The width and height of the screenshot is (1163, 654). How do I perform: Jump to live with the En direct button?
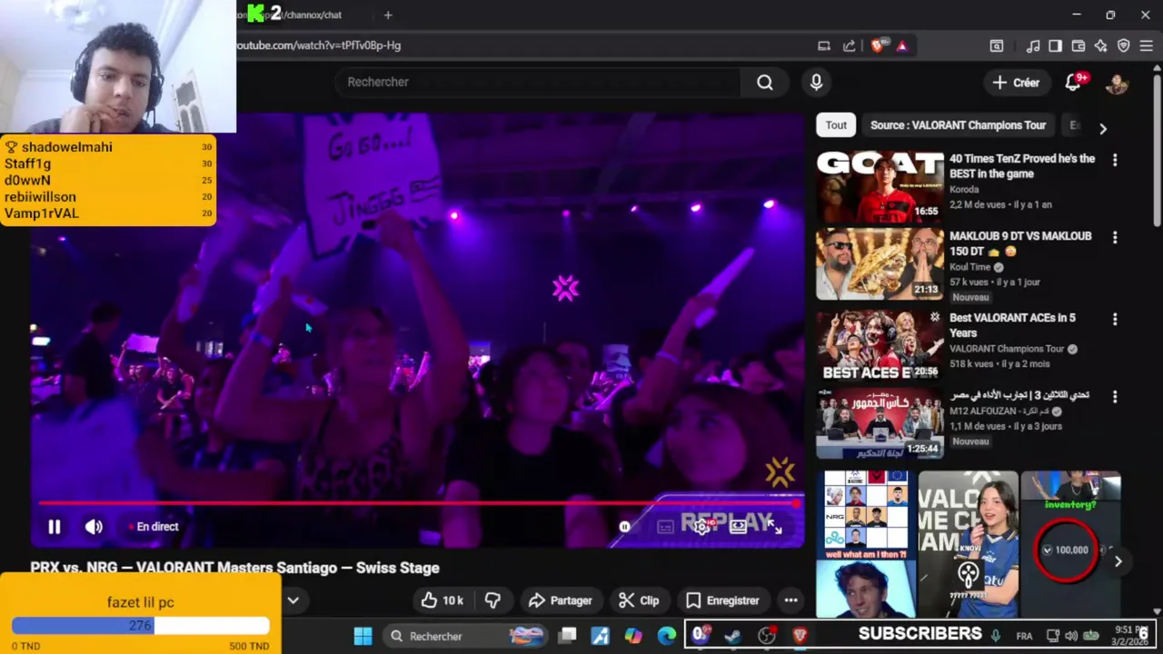tap(153, 527)
